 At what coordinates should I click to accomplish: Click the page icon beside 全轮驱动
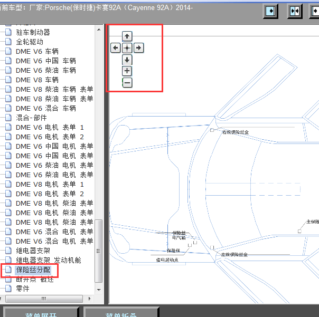pyautogui.click(x=8, y=42)
